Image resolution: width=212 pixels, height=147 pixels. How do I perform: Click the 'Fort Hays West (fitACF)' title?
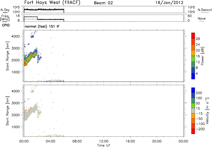pos(52,3)
